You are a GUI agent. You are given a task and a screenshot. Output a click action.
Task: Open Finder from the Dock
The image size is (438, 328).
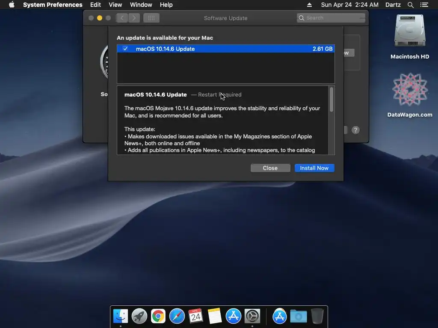point(120,316)
